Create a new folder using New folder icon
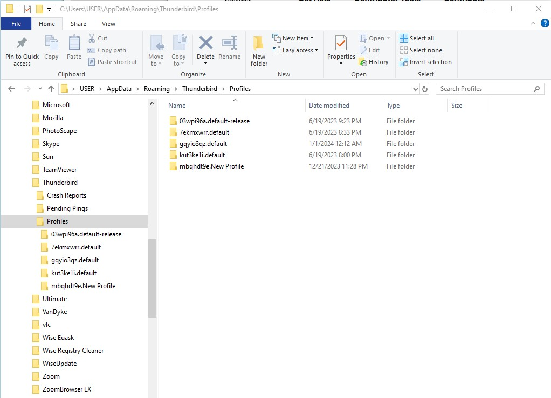Viewport: 551px width, 398px height. coord(259,44)
